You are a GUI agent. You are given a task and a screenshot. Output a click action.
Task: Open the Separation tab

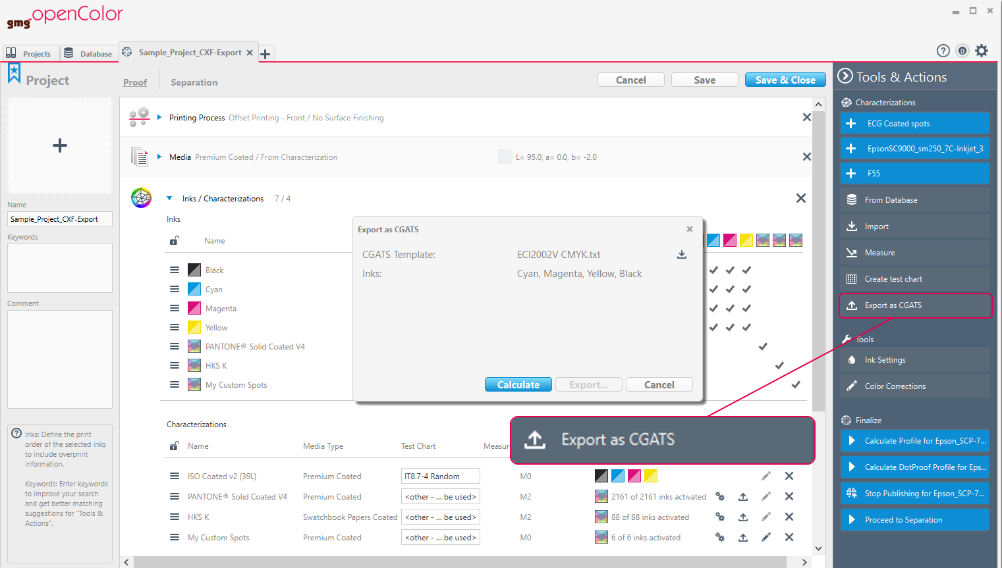194,82
